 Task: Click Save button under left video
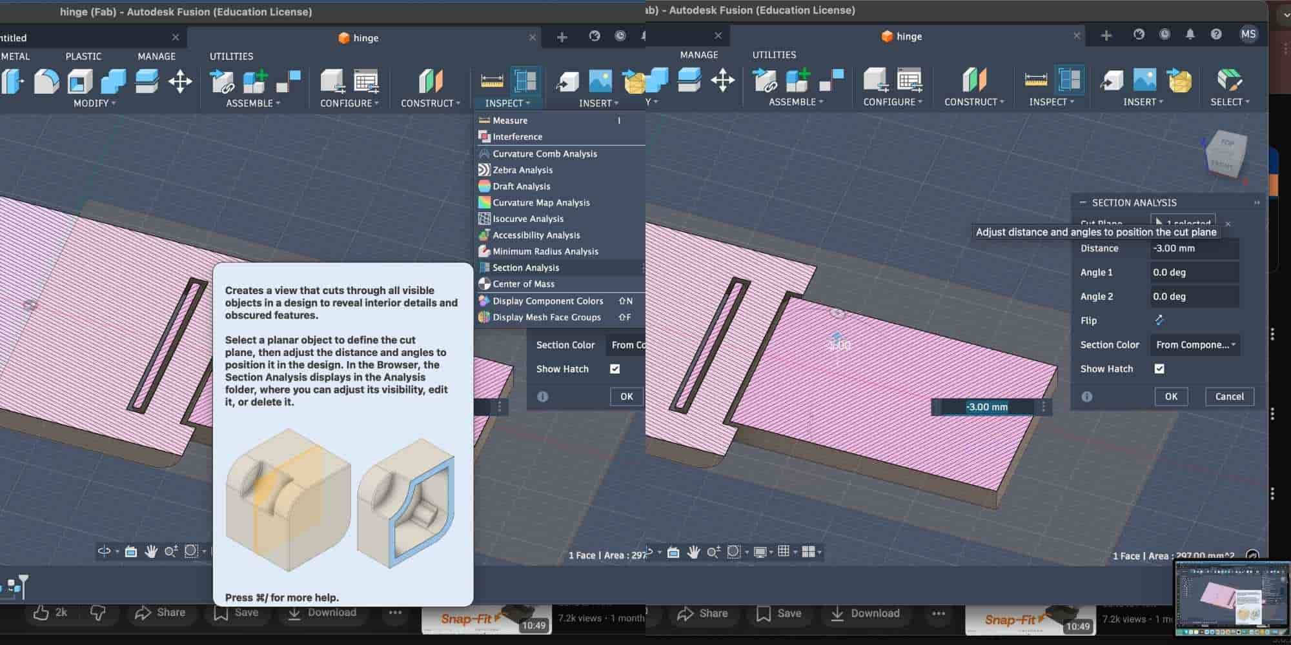click(236, 612)
